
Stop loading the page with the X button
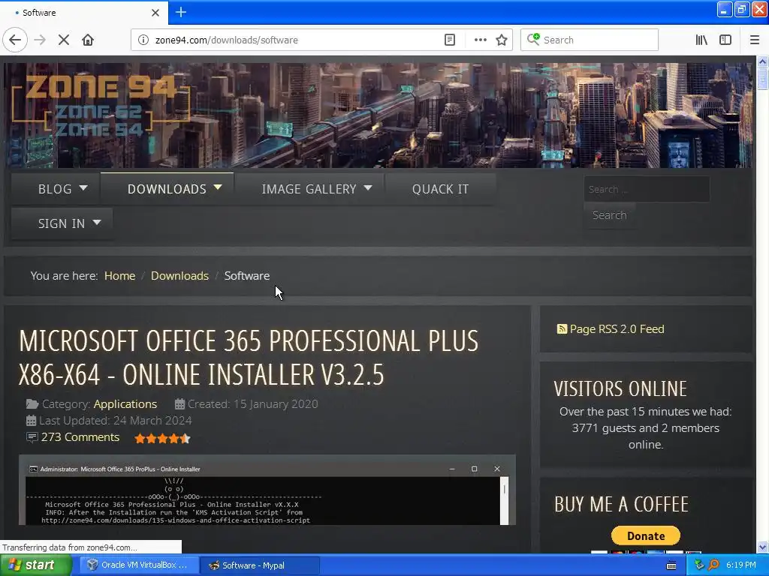point(64,40)
